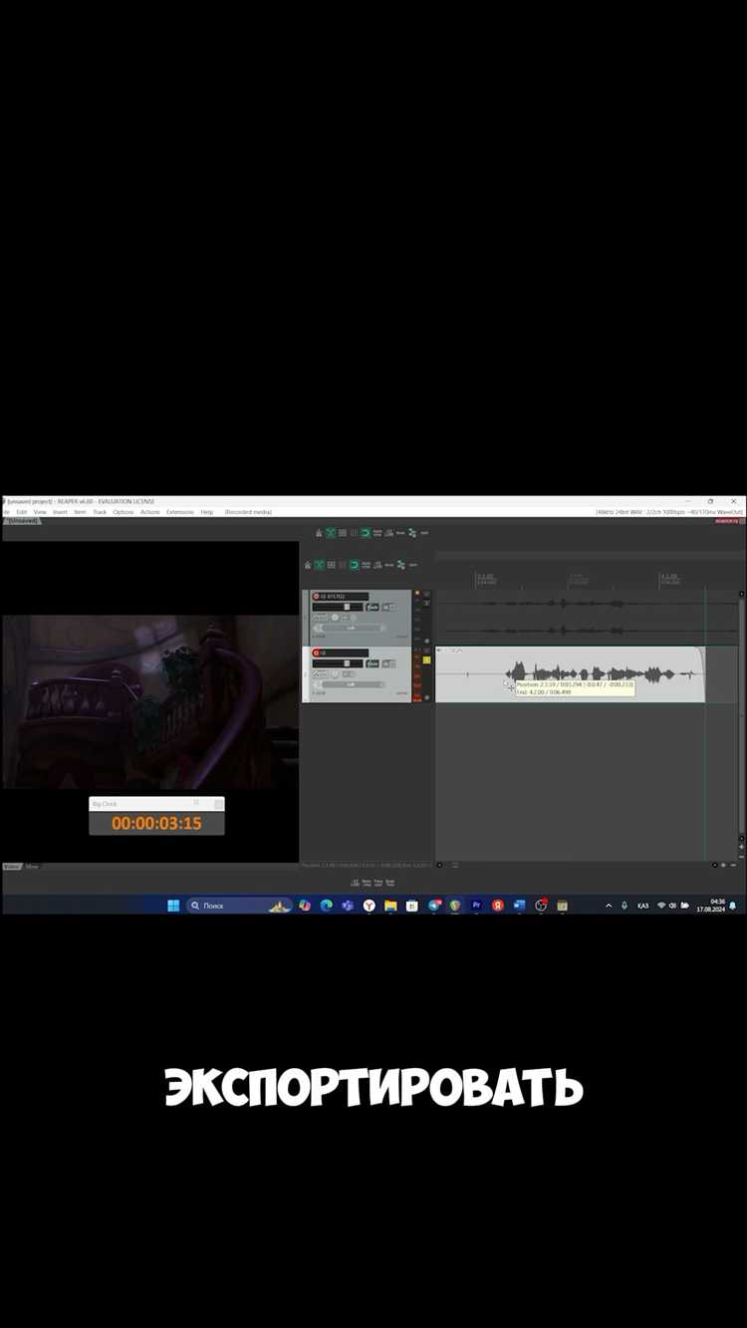
Task: Open the Insert menu
Action: [x=60, y=512]
